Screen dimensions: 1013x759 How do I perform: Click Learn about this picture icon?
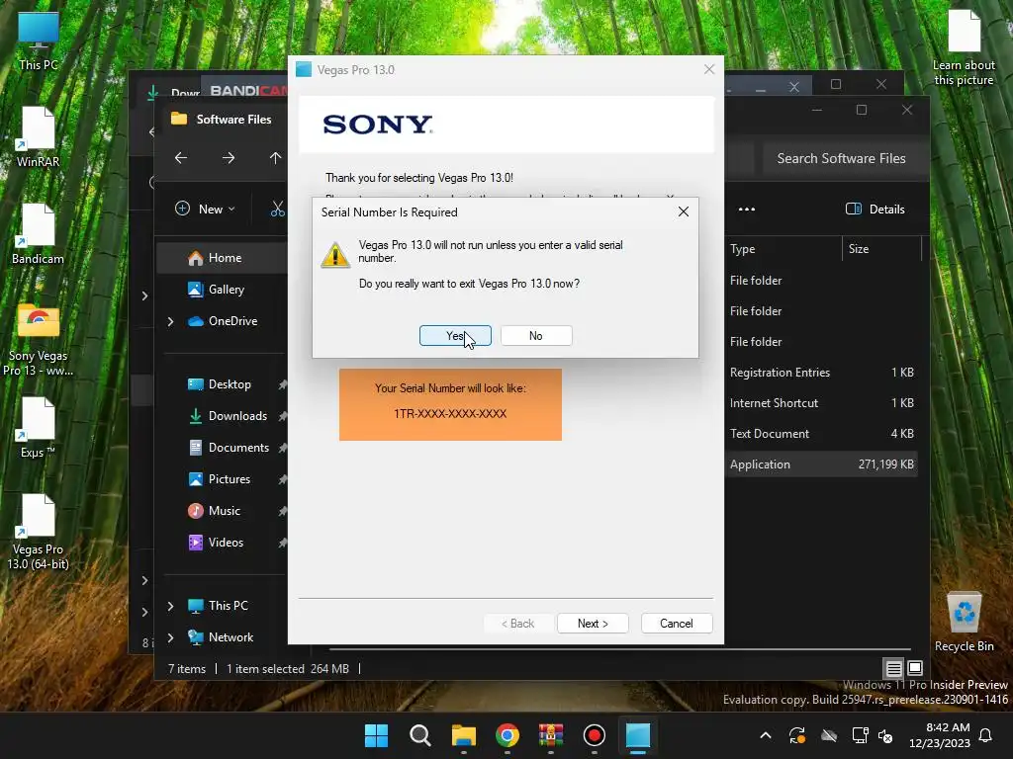pos(964,48)
